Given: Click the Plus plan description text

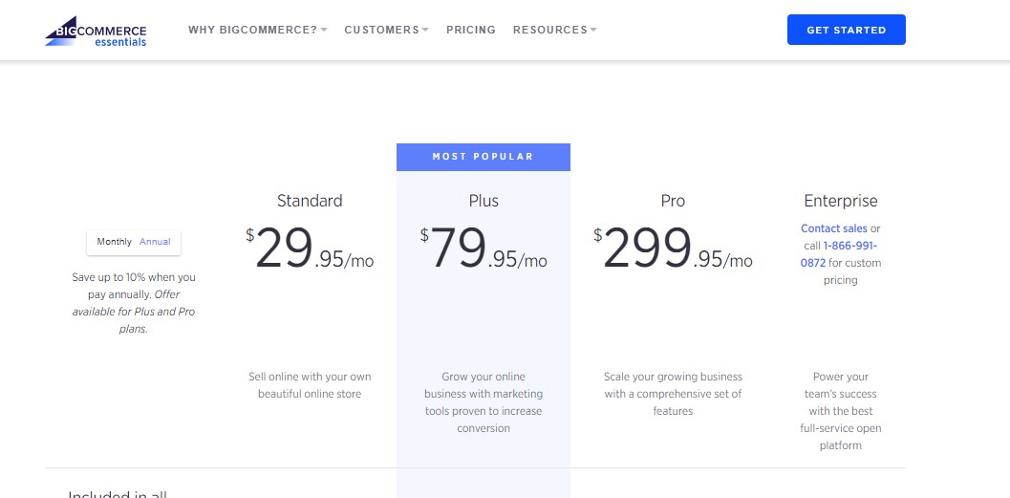Looking at the screenshot, I should 484,402.
